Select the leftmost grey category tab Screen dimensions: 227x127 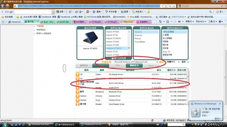coord(84,66)
